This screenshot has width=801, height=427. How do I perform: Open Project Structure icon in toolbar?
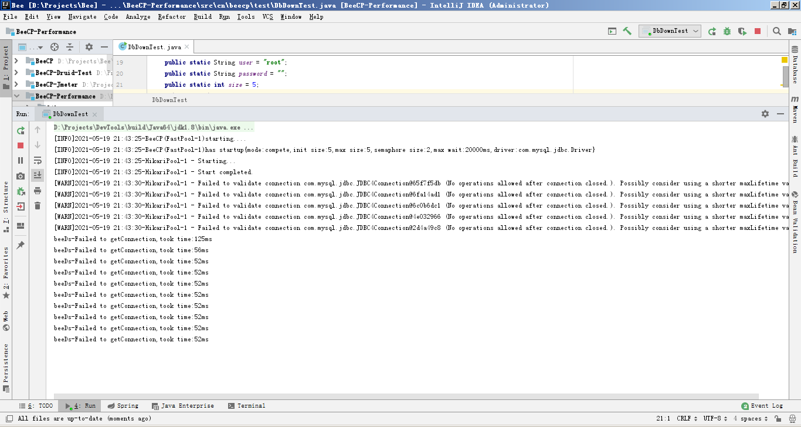(x=792, y=31)
